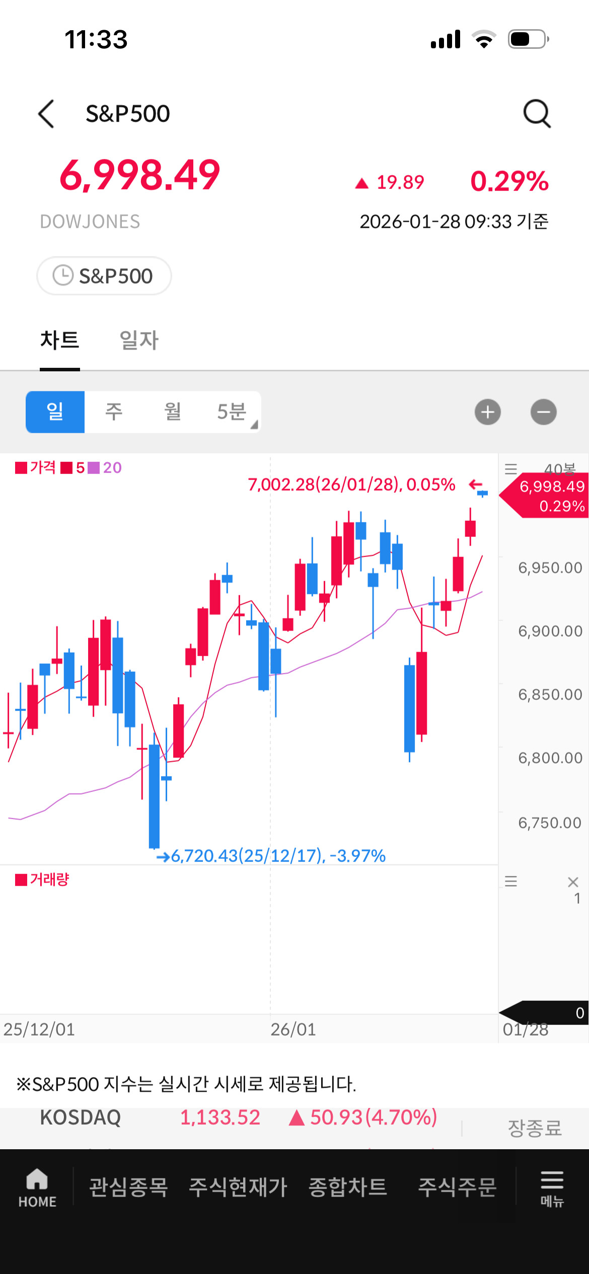The width and height of the screenshot is (589, 1274).
Task: Switch chart period to 월
Action: click(x=173, y=412)
